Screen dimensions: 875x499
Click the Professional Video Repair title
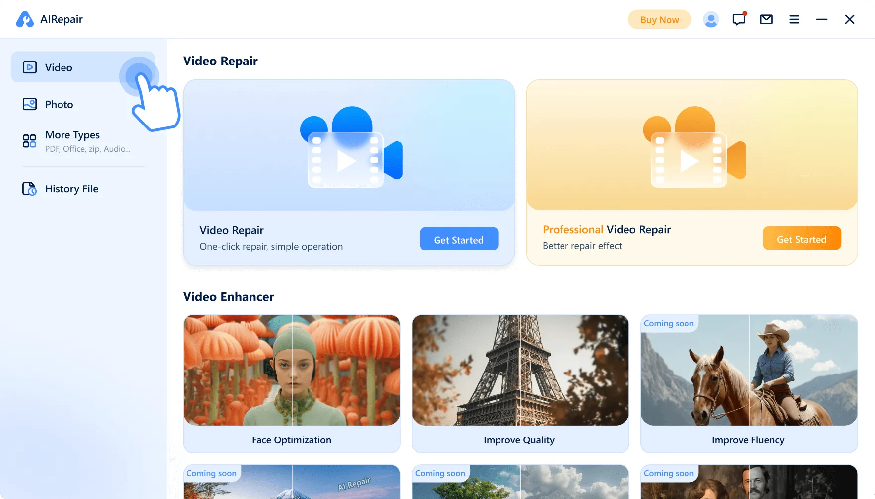pyautogui.click(x=606, y=229)
